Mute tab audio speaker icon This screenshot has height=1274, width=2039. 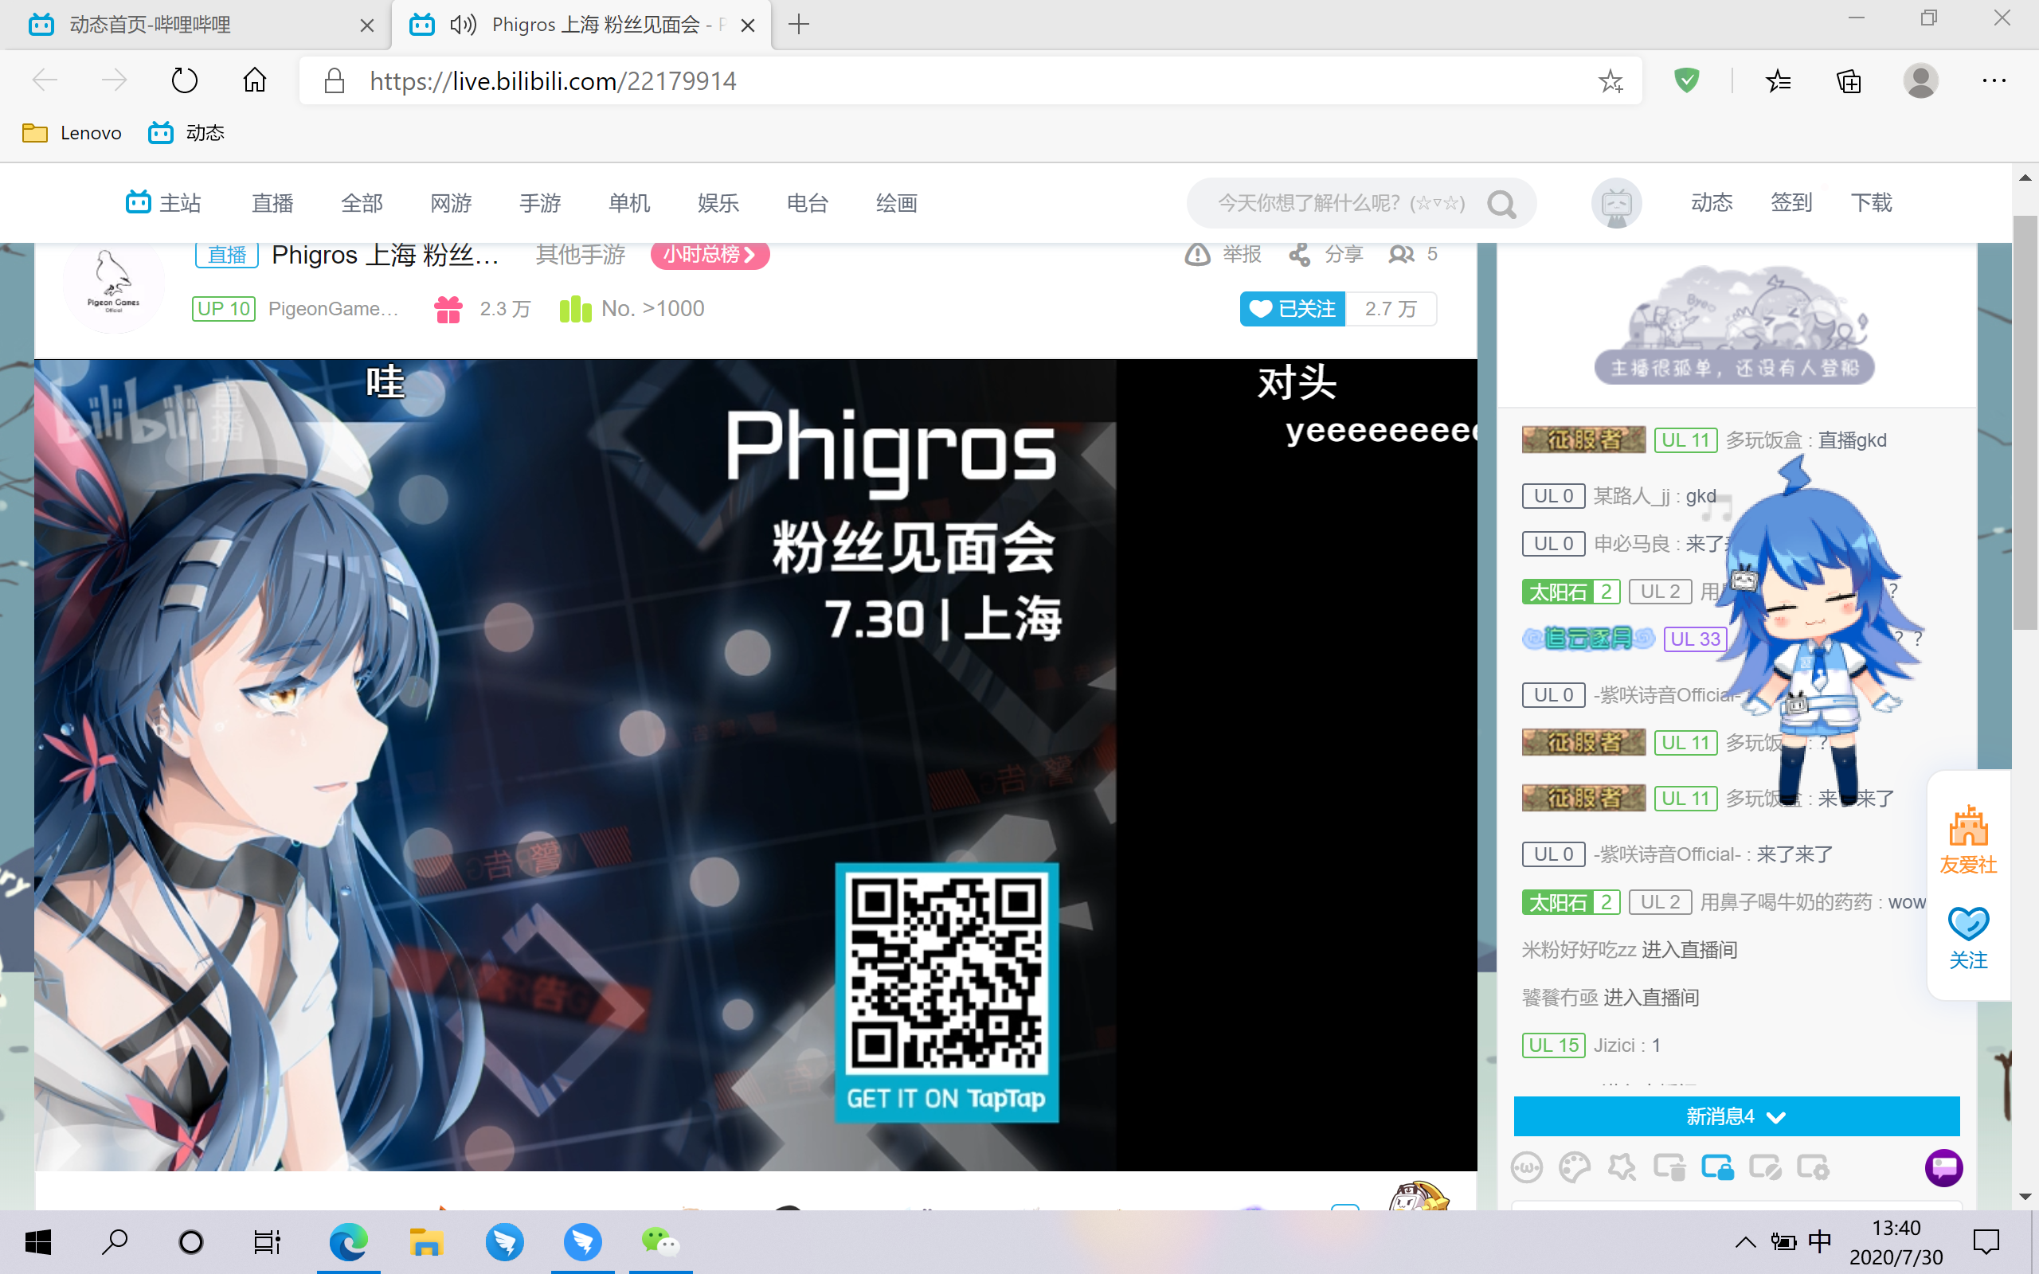point(462,25)
